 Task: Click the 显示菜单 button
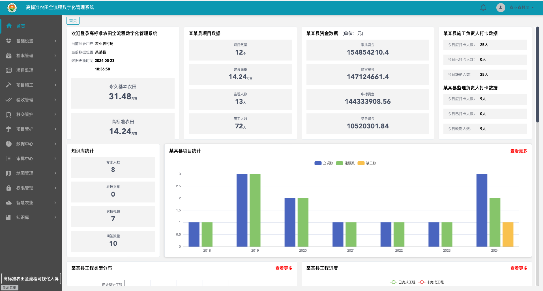pyautogui.click(x=9, y=288)
